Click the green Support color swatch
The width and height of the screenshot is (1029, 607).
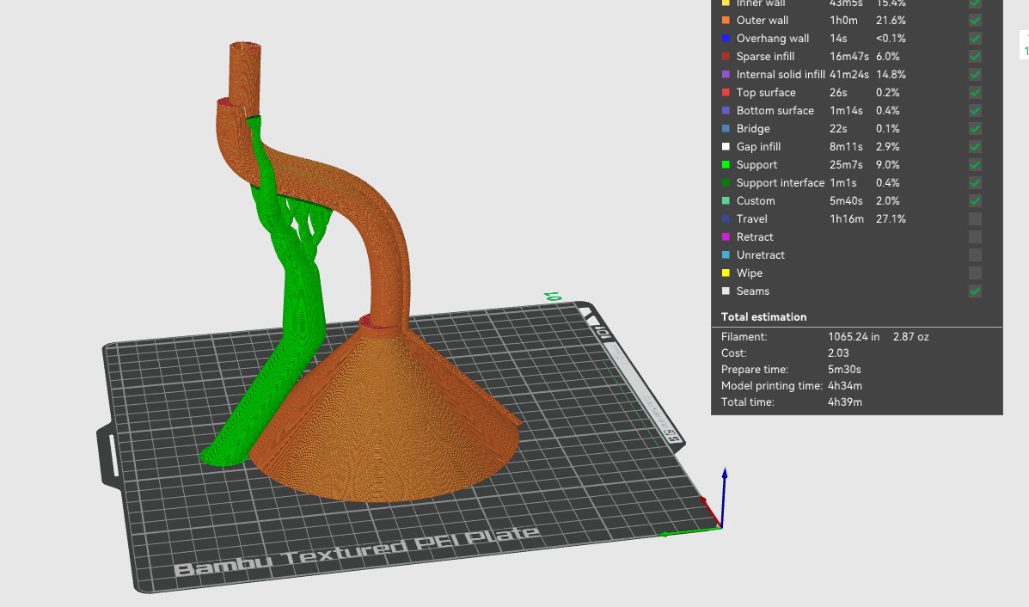point(726,165)
